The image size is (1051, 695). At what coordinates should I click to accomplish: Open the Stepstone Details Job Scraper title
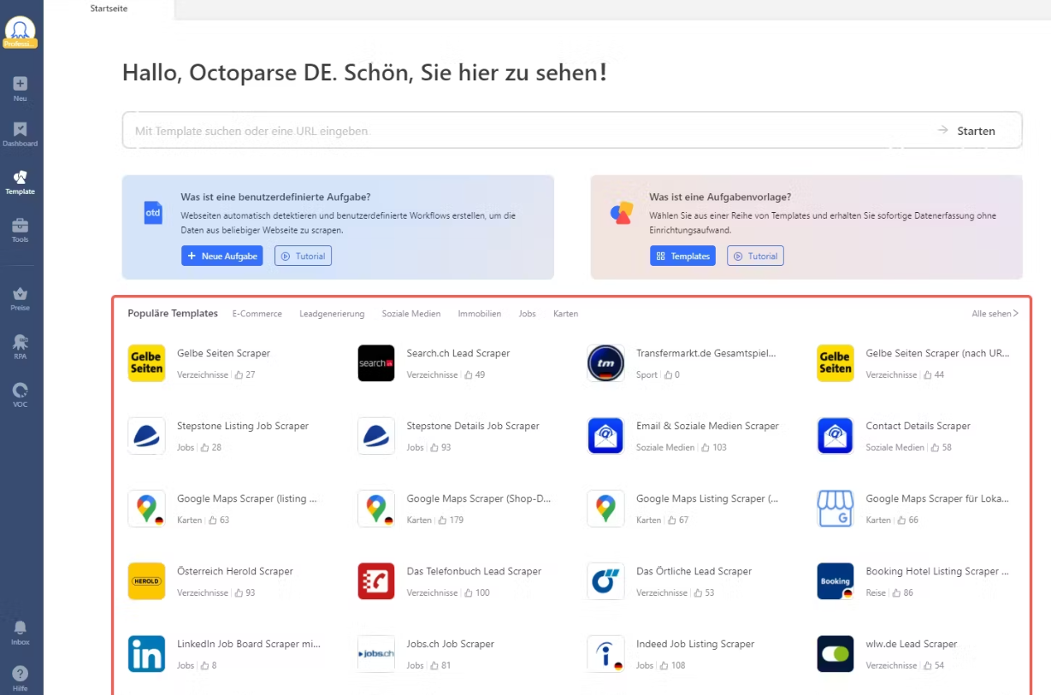pyautogui.click(x=473, y=426)
